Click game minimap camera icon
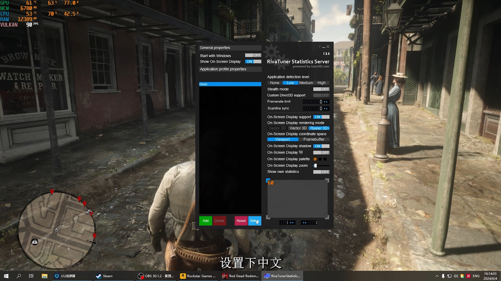This screenshot has width=501, height=281. tap(34, 242)
